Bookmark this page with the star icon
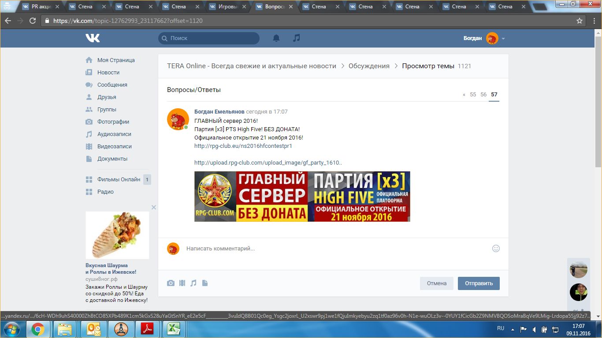Image resolution: width=602 pixels, height=338 pixels. pyautogui.click(x=580, y=21)
